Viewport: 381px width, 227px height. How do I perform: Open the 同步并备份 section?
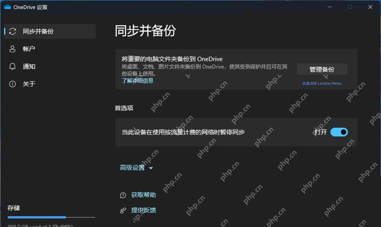pyautogui.click(x=50, y=31)
